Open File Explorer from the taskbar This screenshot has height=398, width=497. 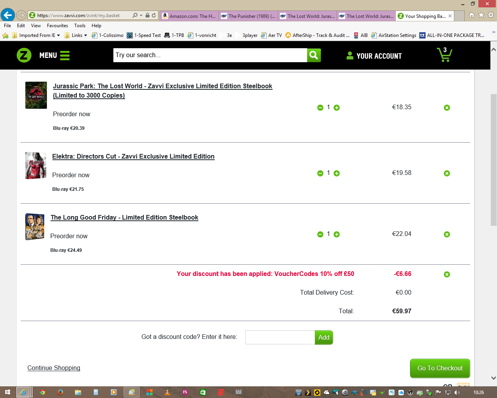click(78, 392)
